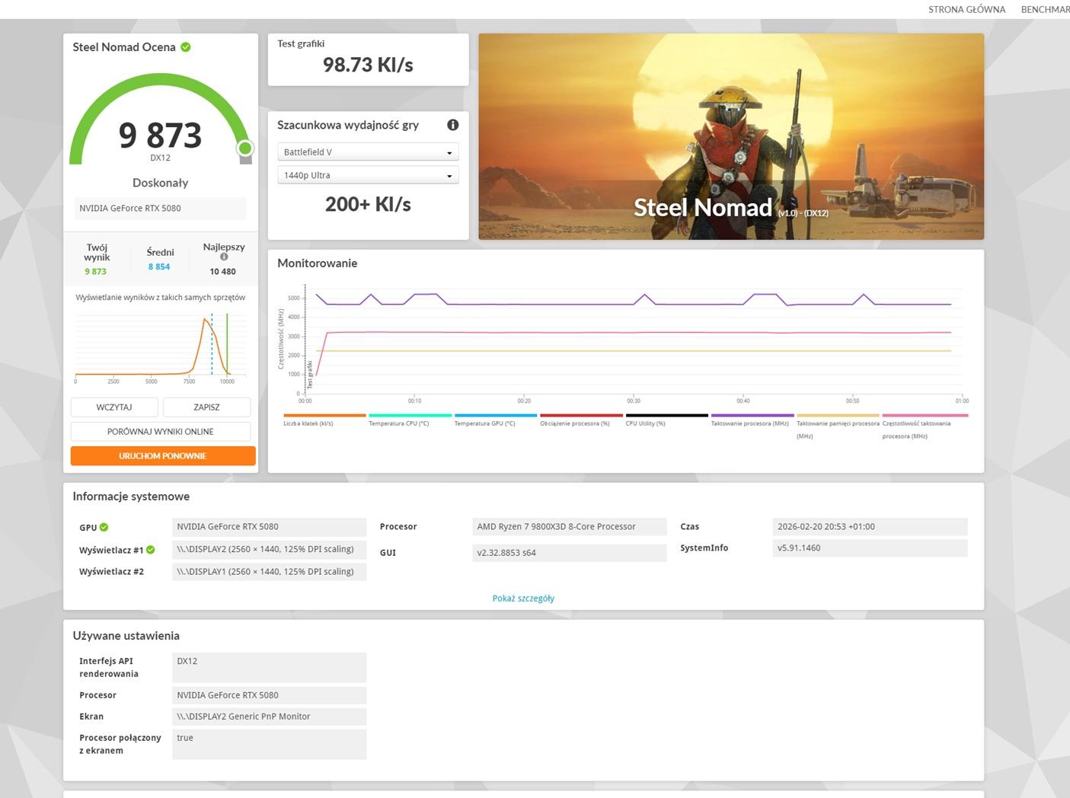This screenshot has width=1070, height=798.
Task: Open the 1440p Ultra resolution dropdown
Action: pos(368,175)
